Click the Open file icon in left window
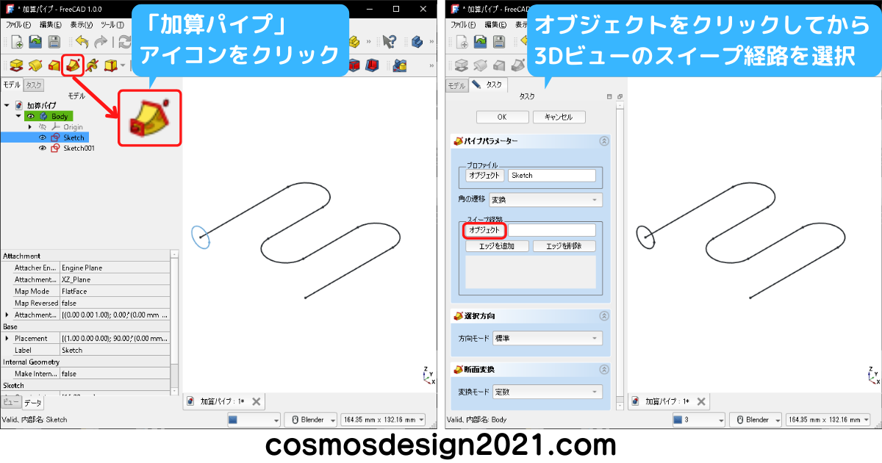Image resolution: width=882 pixels, height=463 pixels. coord(35,42)
